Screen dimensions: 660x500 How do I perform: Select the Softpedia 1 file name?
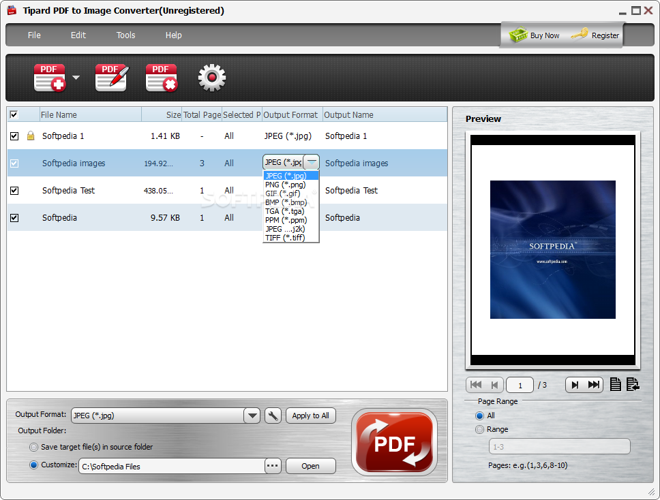click(x=63, y=136)
